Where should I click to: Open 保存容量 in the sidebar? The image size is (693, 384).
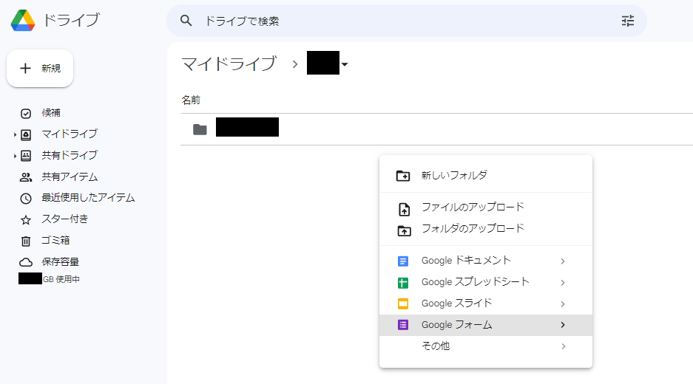point(60,261)
